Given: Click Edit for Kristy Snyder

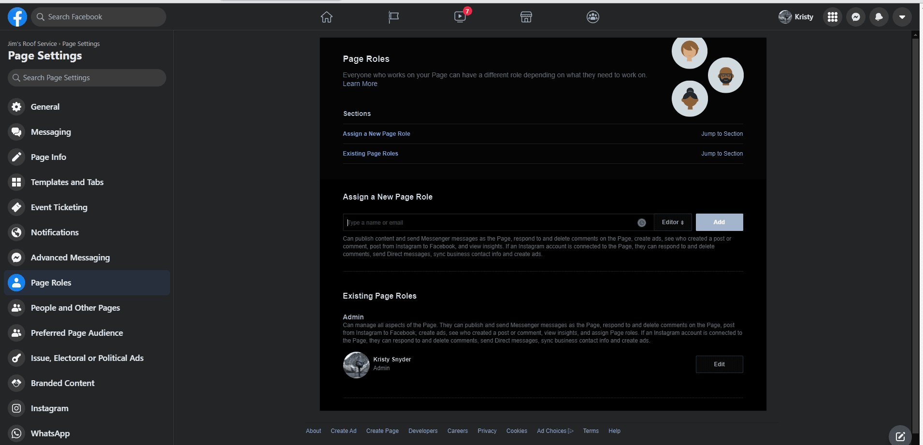Looking at the screenshot, I should (719, 364).
